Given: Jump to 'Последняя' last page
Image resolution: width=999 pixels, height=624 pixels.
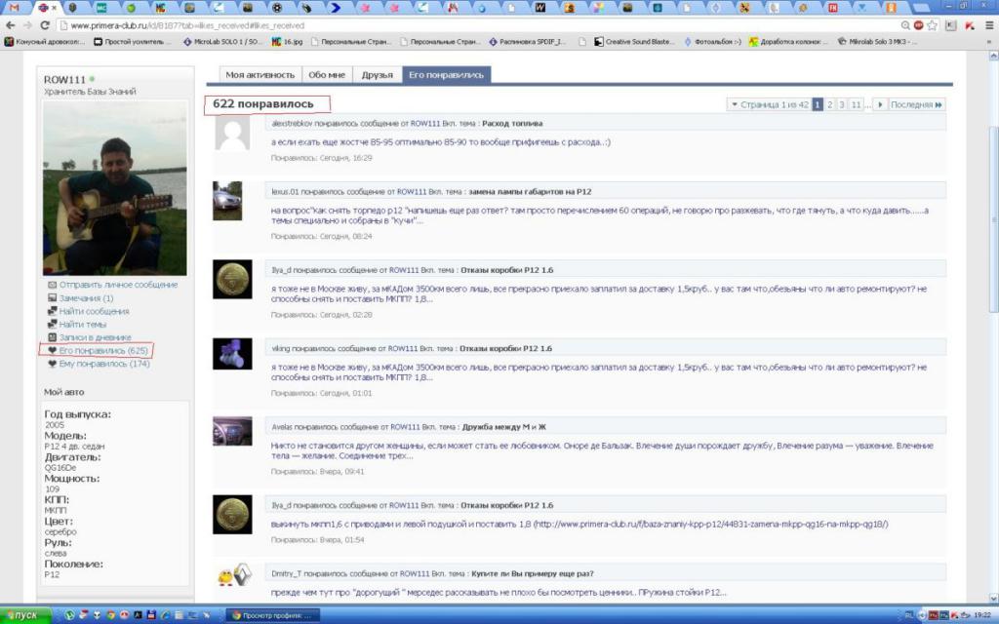Looking at the screenshot, I should coord(917,104).
